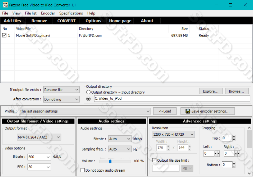The image size is (253, 177).
Task: Click the cropping Bottom value field
Action: coord(227,165)
